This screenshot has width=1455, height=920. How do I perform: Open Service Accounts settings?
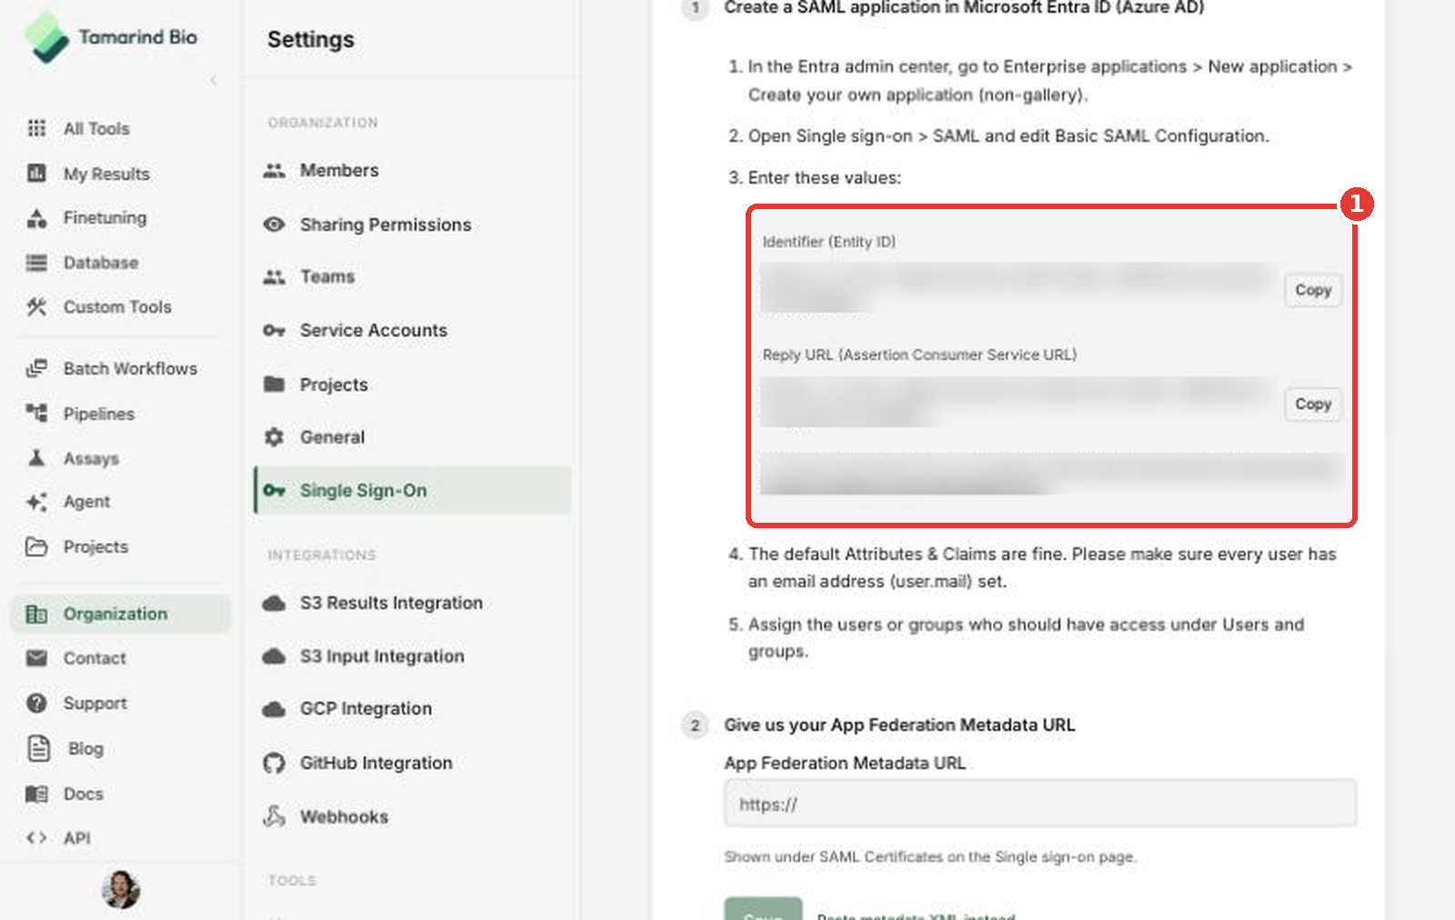[374, 330]
